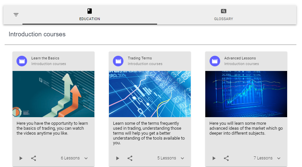Open the Advanced Lessons chart thumbnail

(246, 94)
